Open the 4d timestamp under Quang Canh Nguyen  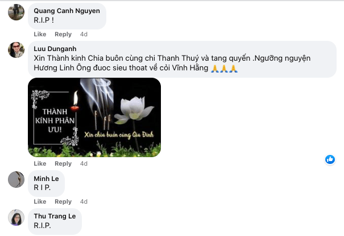tap(84, 34)
